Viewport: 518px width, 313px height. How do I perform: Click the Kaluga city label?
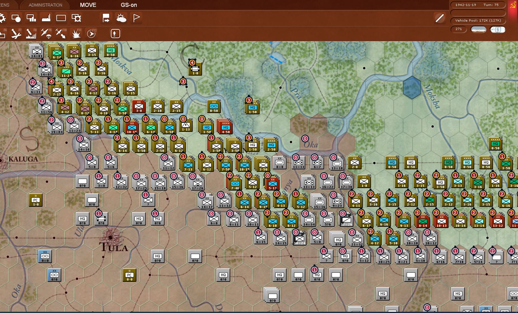23,159
